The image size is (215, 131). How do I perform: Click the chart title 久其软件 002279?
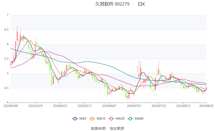tap(112, 4)
